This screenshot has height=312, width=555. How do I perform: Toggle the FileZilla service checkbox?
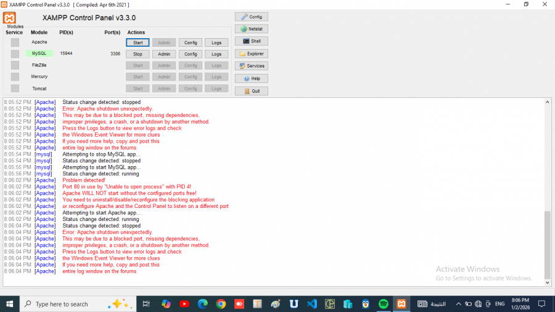coord(15,65)
